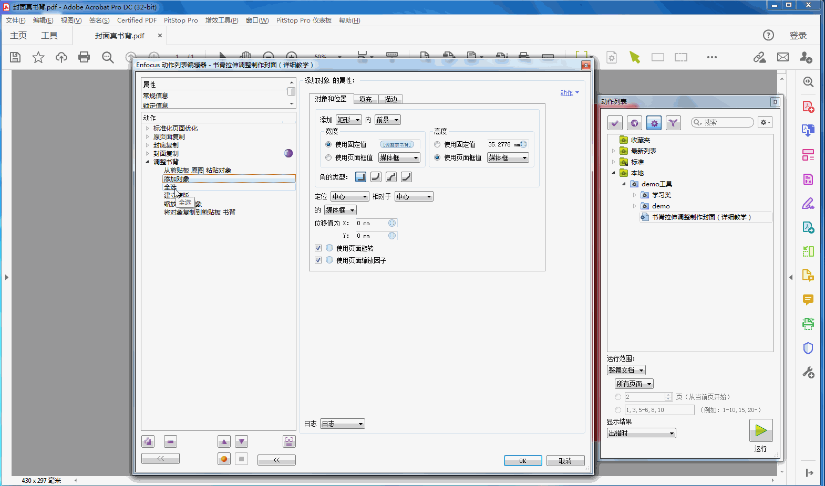Open the width 媒体框 dropdown
This screenshot has height=486, width=825.
tap(399, 157)
